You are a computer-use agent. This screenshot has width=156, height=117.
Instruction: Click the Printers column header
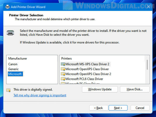point(66,58)
